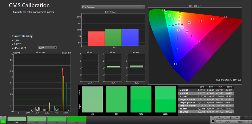Click the 'Current Reading' label
Screen dimensions: 252x124
(22, 36)
